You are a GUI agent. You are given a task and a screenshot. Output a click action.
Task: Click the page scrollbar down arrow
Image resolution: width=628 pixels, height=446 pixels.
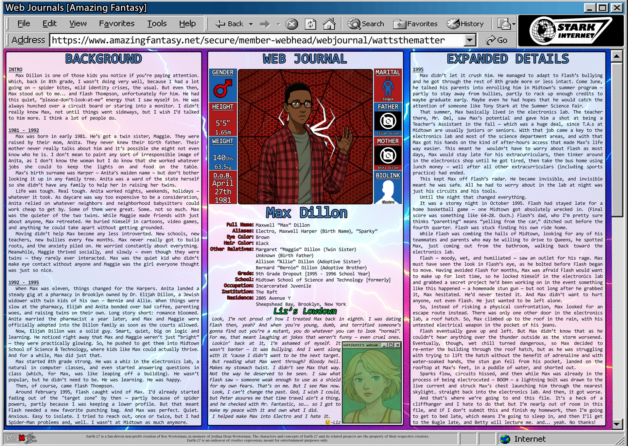[x=617, y=424]
